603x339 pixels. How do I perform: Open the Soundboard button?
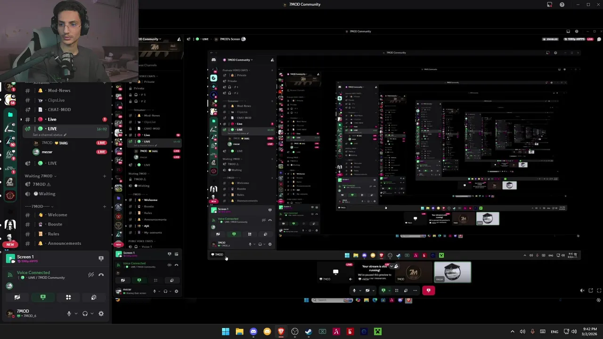[94, 297]
